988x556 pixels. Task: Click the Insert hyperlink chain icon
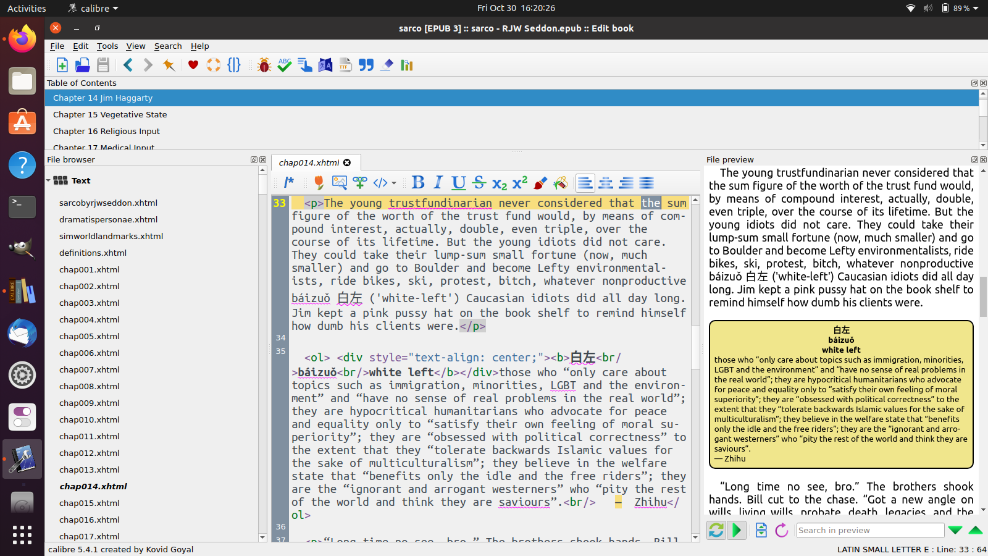[x=360, y=182]
